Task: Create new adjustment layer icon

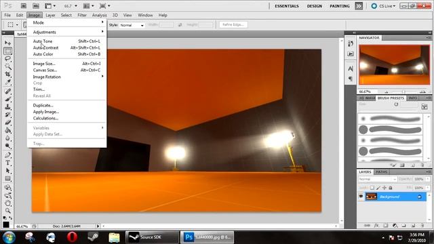Action: [x=395, y=226]
